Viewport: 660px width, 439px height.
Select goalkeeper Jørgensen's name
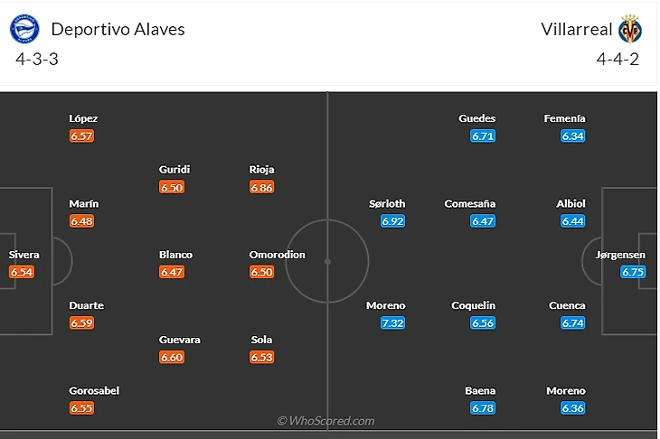621,255
